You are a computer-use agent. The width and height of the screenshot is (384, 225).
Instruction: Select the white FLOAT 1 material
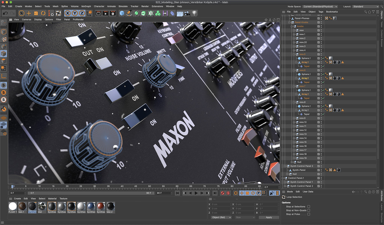click(13, 207)
